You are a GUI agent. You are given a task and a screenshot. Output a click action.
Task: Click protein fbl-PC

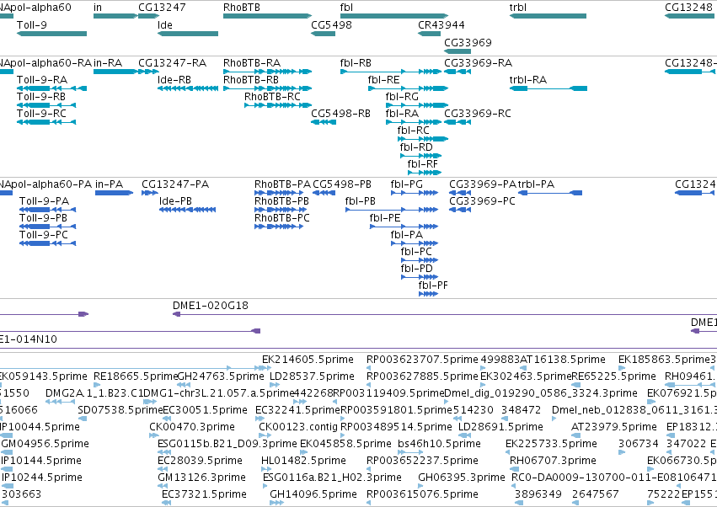click(420, 260)
